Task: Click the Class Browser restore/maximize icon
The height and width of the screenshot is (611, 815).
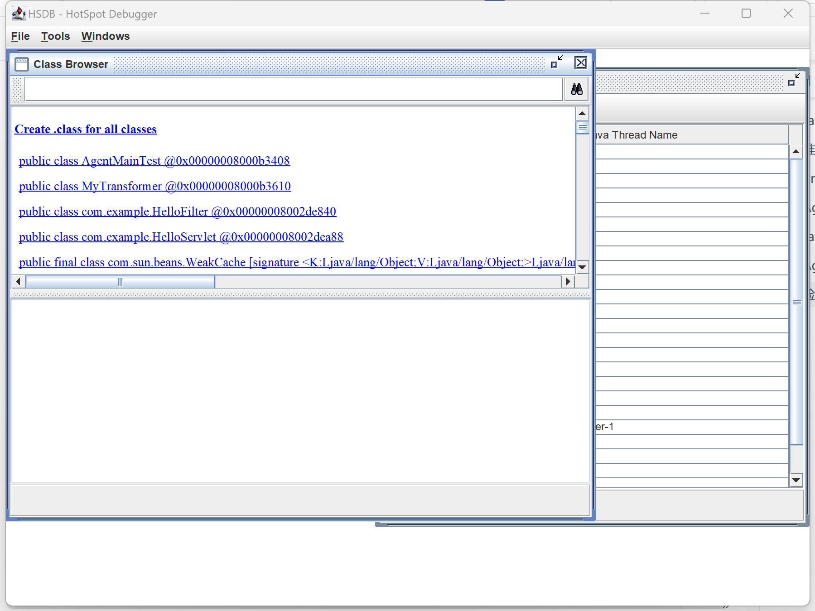Action: [556, 63]
